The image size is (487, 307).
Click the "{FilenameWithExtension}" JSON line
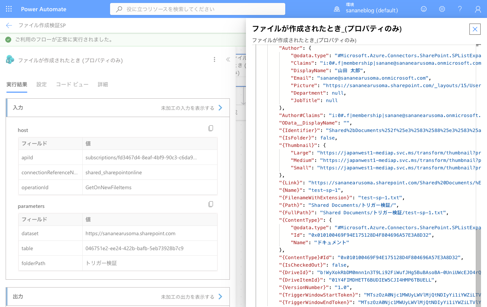point(343,197)
